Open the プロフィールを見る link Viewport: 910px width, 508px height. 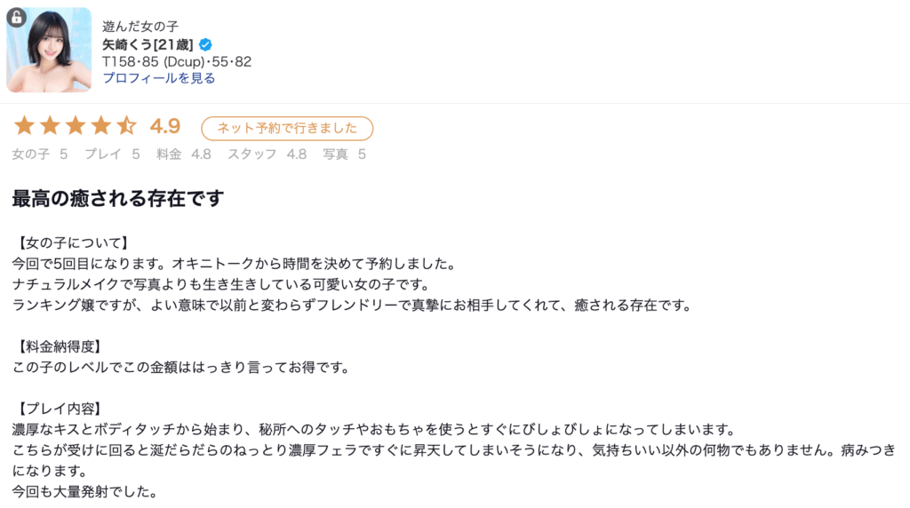(158, 78)
